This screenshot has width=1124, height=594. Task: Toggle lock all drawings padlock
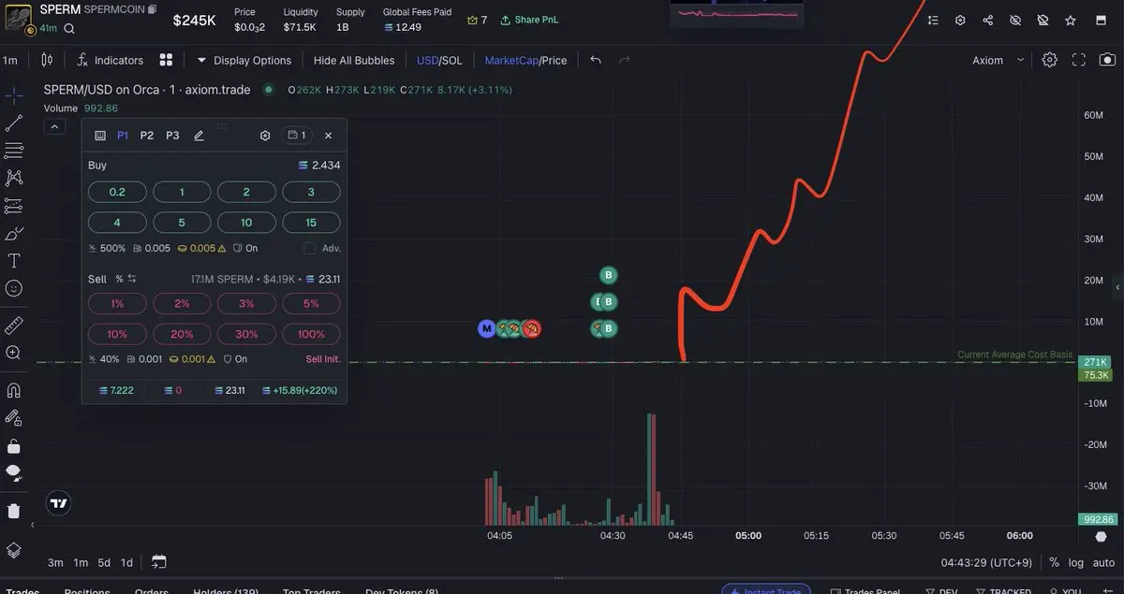click(x=14, y=445)
